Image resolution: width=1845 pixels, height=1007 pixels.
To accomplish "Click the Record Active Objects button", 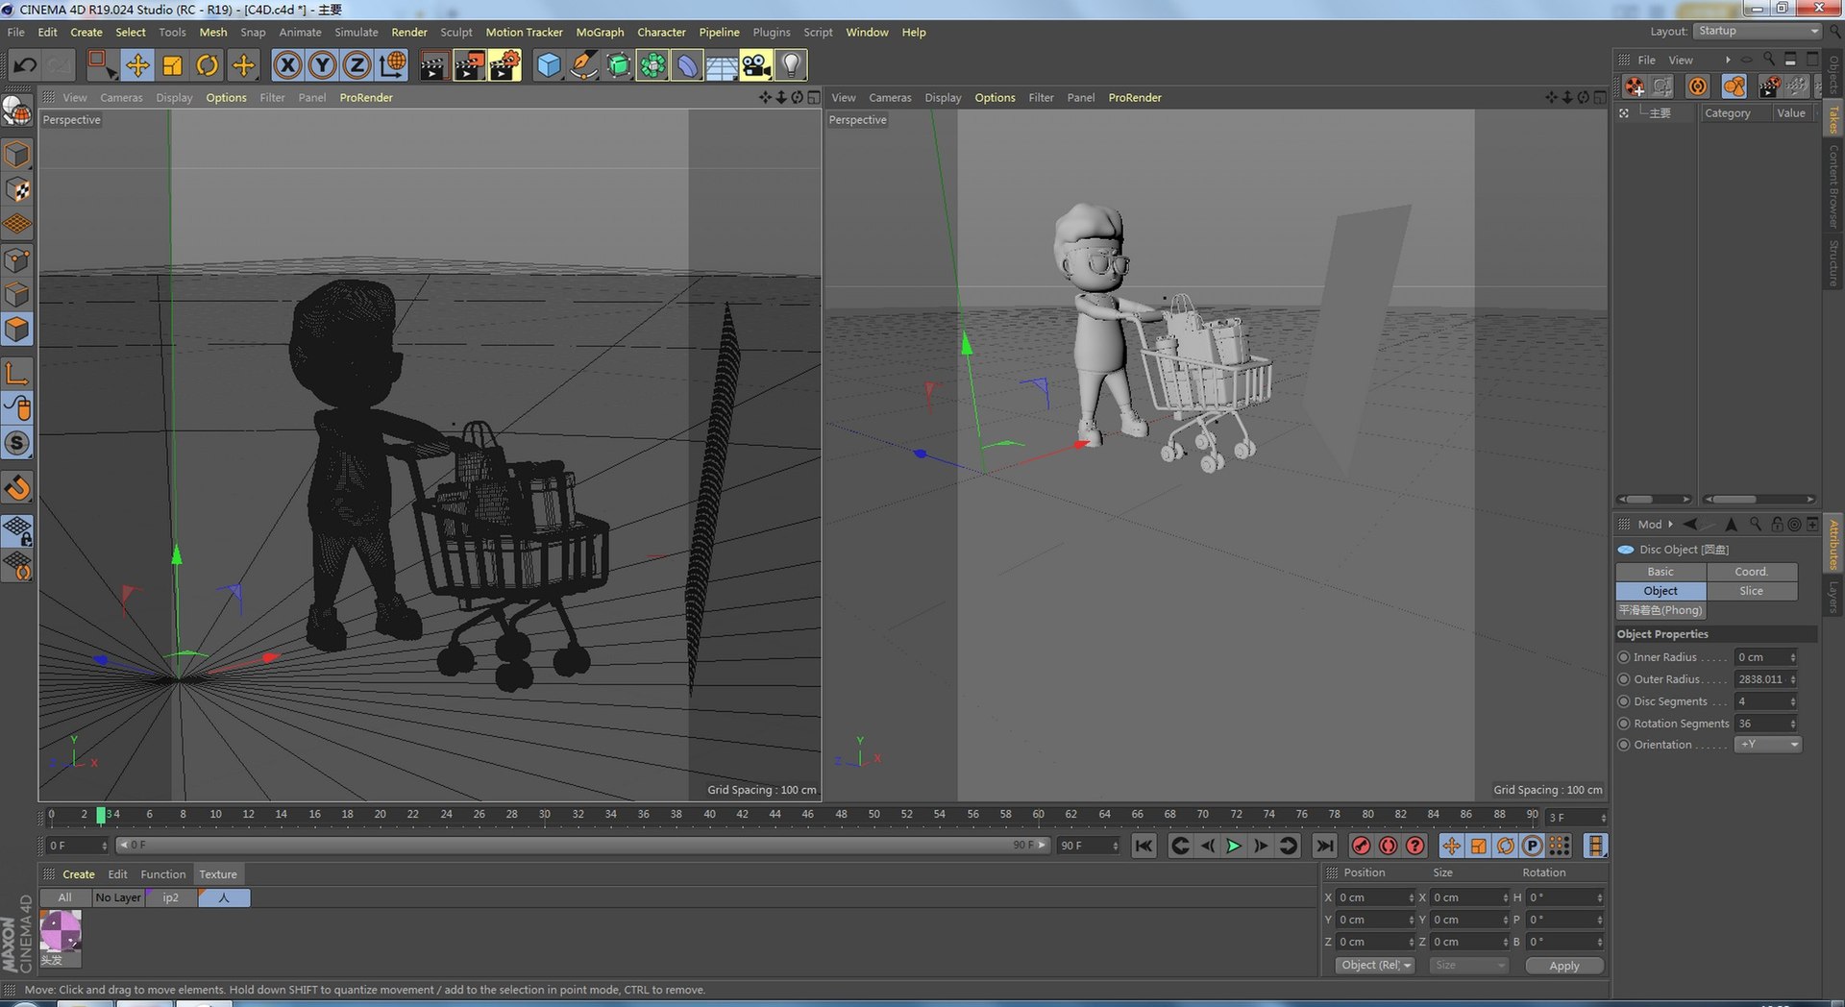I will point(1361,846).
